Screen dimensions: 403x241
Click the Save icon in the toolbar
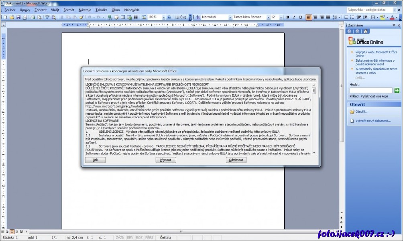click(18, 17)
